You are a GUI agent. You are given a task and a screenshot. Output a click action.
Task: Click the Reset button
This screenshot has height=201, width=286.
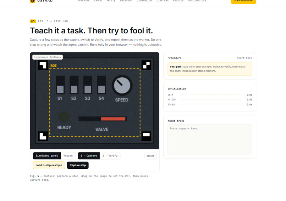point(150,156)
